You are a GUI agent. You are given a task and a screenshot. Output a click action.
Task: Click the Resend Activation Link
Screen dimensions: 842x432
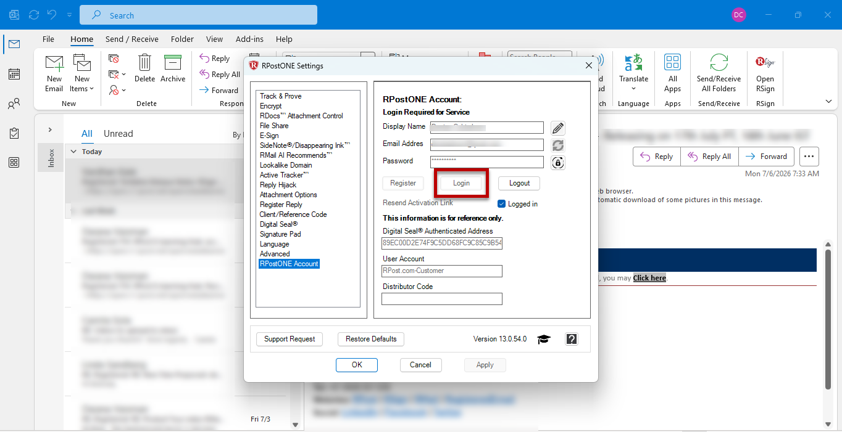coord(418,203)
